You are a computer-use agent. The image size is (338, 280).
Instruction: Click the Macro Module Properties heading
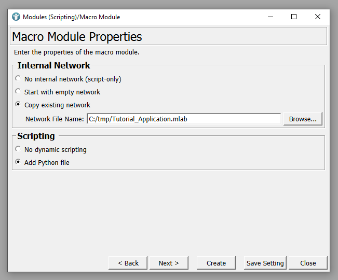pos(77,37)
